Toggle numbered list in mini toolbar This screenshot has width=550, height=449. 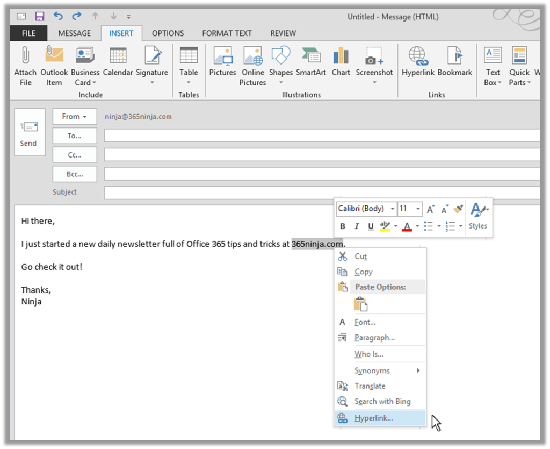(x=450, y=226)
